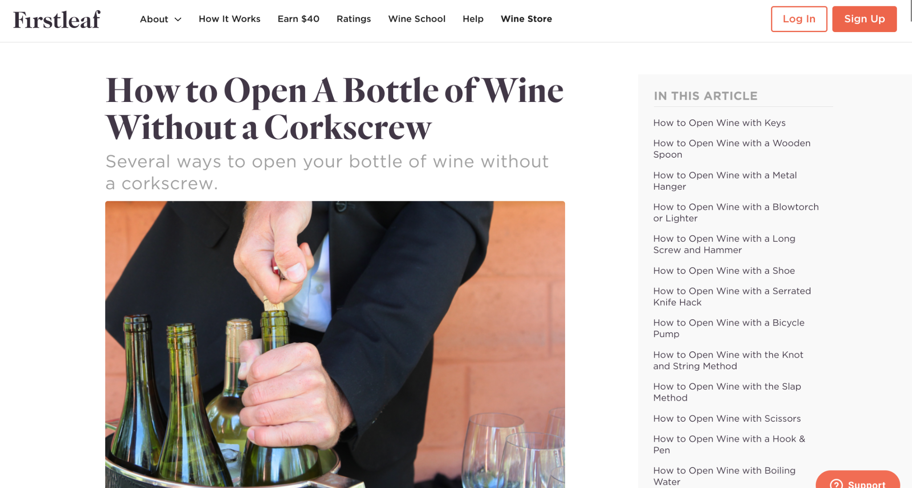Jump to Serrated Knife Hack section
The height and width of the screenshot is (488, 912).
click(732, 297)
